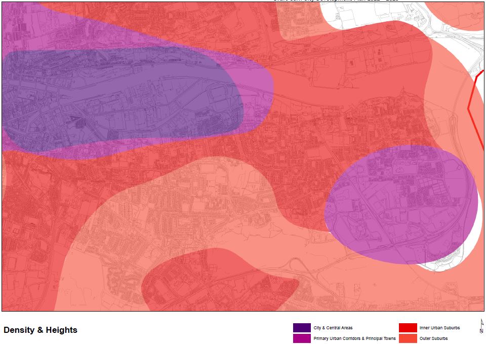Click the 'City & Central Areas' legend label
Image resolution: width=486 pixels, height=344 pixels.
pos(333,328)
